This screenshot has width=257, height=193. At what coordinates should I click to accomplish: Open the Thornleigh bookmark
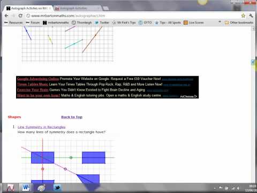(82, 23)
